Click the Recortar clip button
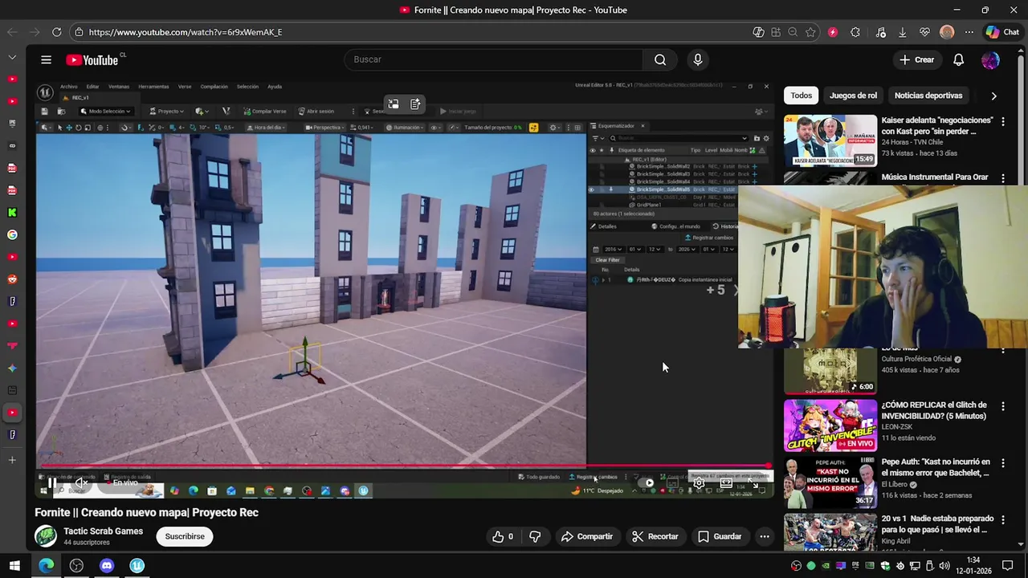The width and height of the screenshot is (1028, 578). click(x=655, y=536)
